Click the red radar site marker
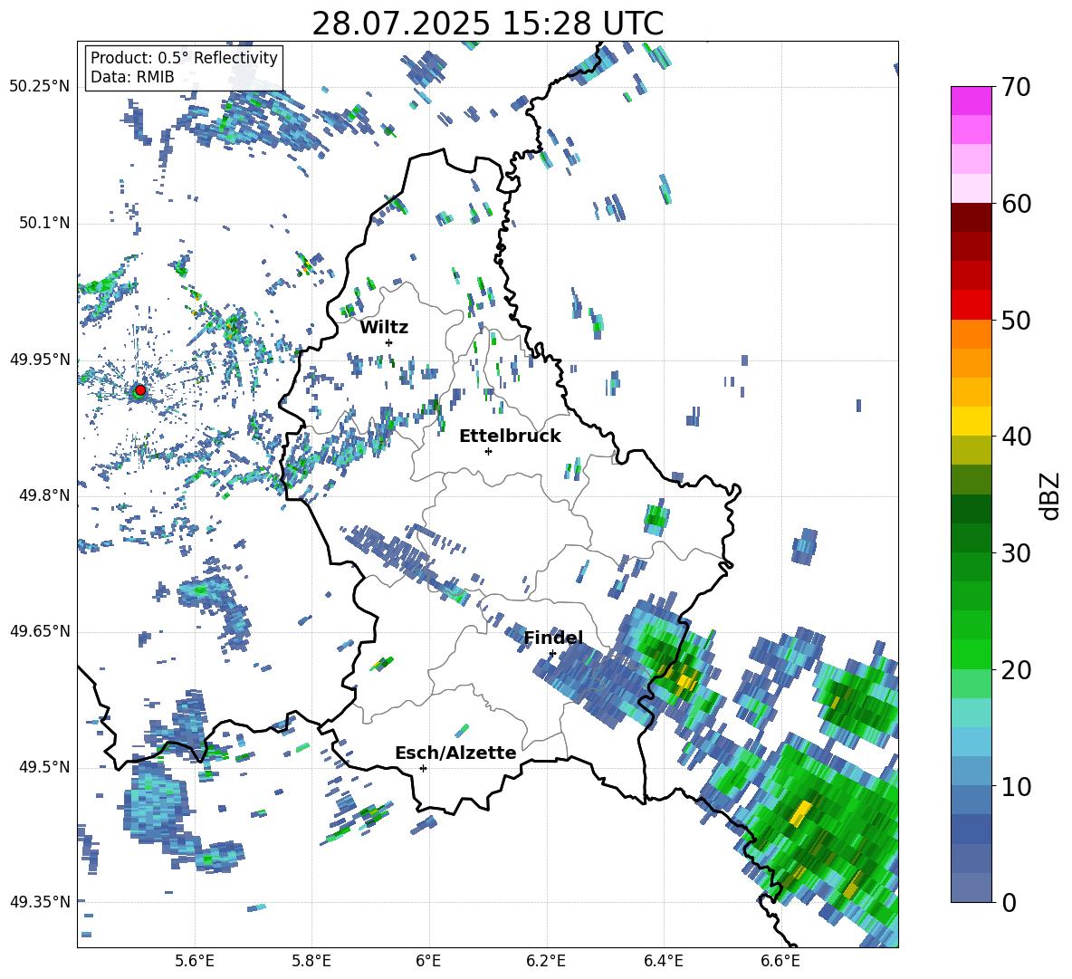The image size is (1072, 979). (x=140, y=390)
